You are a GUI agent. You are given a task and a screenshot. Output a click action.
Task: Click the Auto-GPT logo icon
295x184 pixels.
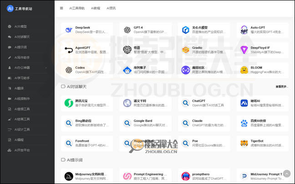(x=244, y=30)
